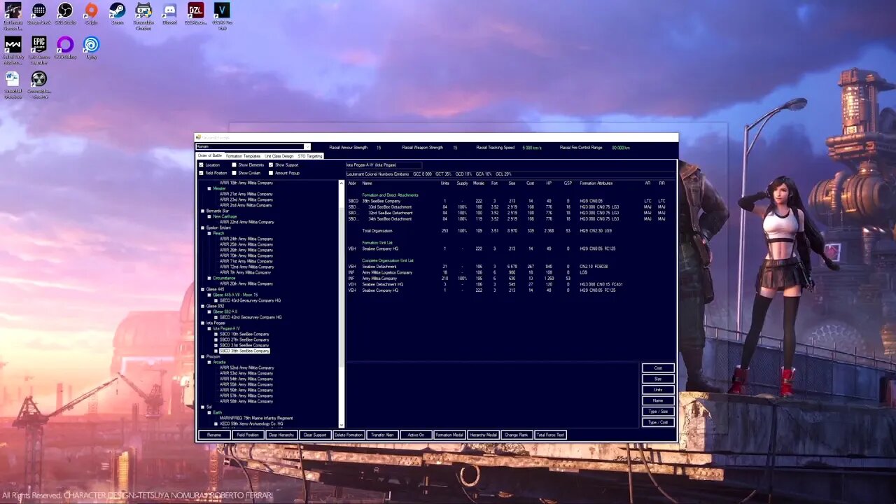This screenshot has width=896, height=504.
Task: Collapse the Iota Pegasi system node
Action: click(203, 323)
